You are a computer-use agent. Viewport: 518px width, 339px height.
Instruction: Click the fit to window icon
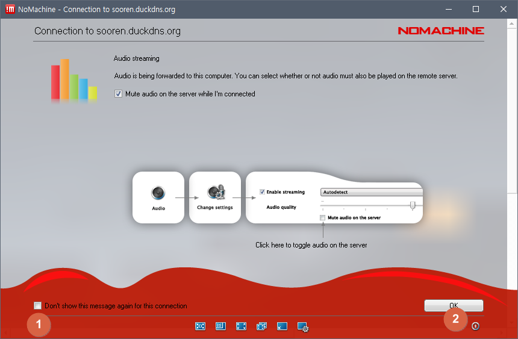point(200,326)
